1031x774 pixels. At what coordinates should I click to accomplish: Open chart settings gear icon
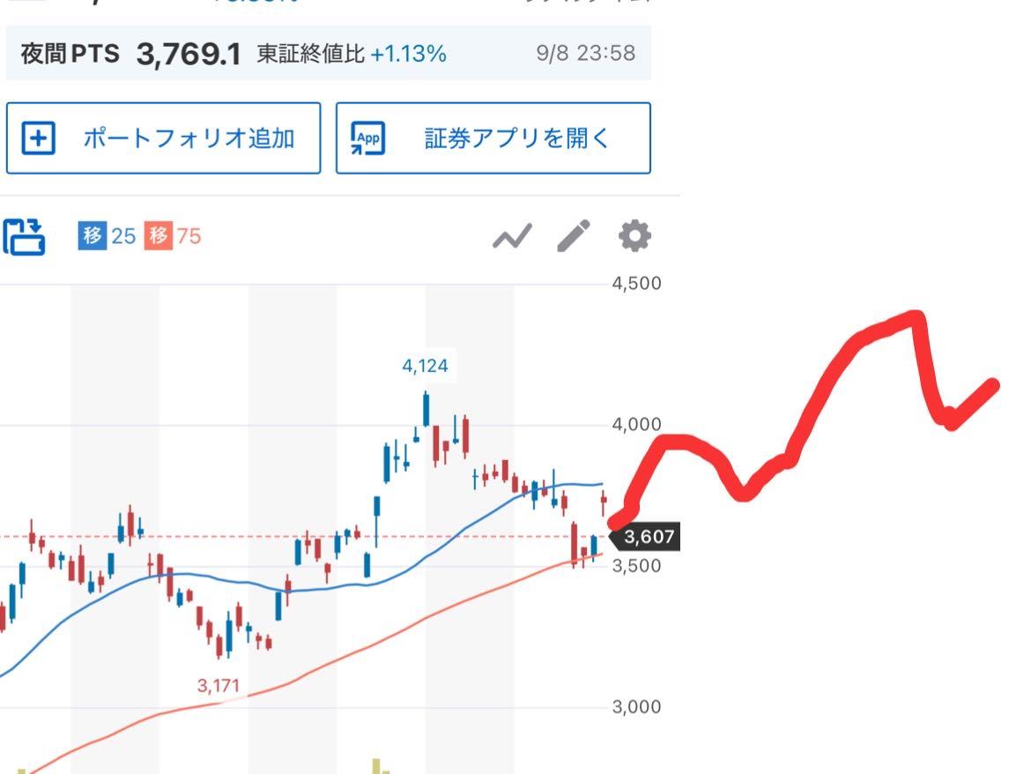[x=634, y=235]
